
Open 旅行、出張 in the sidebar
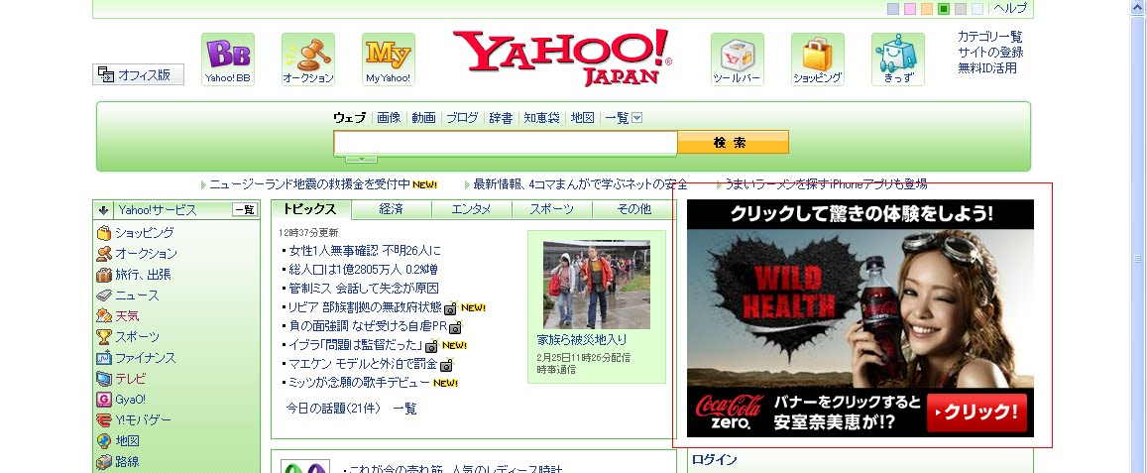click(134, 275)
